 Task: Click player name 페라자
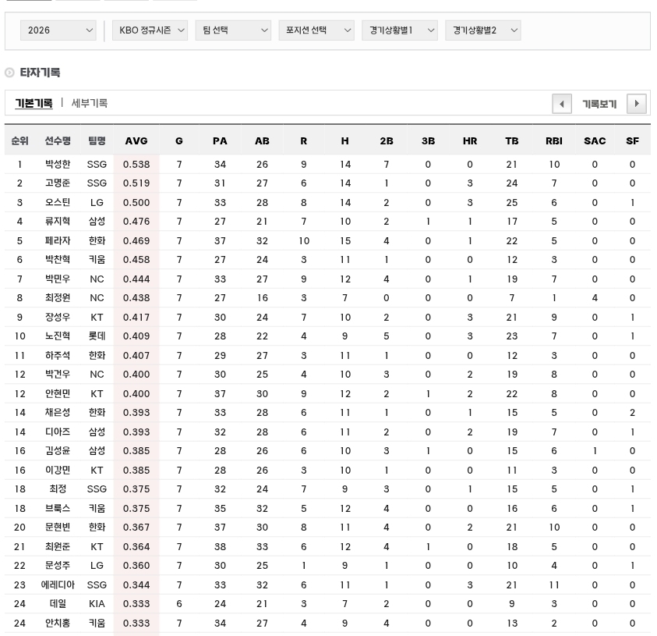(58, 241)
